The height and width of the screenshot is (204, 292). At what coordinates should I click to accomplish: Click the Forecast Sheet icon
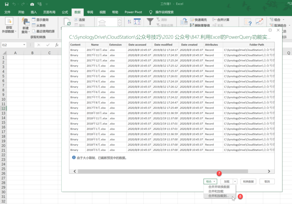click(259, 22)
